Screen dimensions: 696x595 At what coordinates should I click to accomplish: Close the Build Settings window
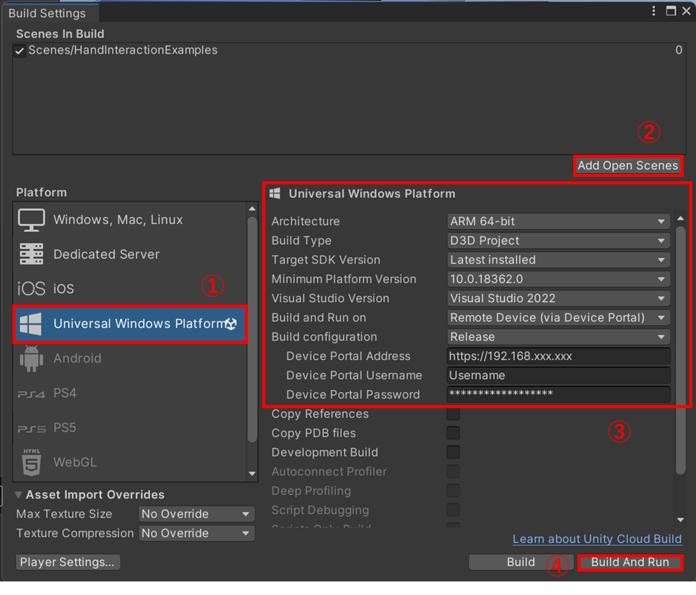click(x=686, y=10)
